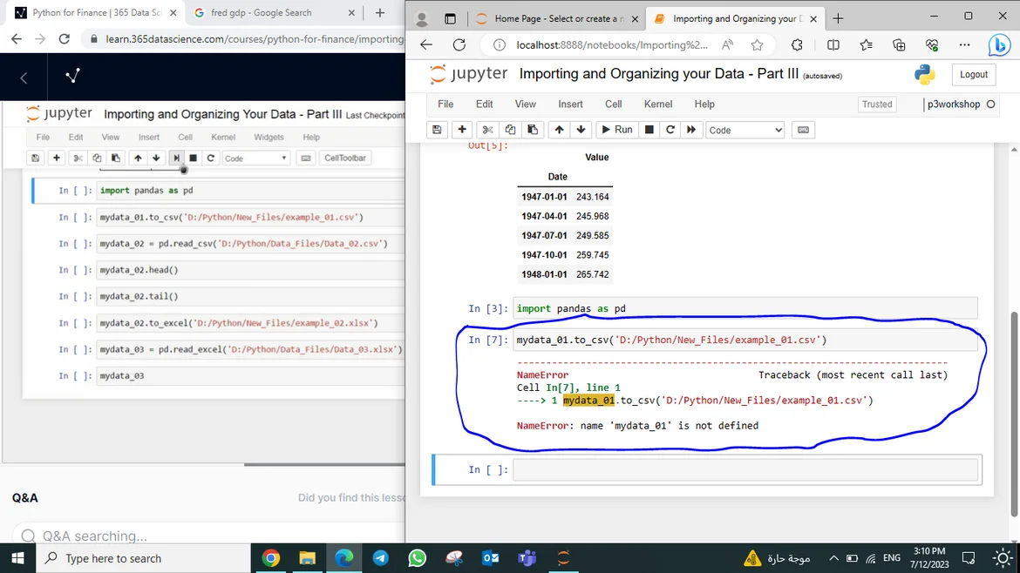Restart and rerun all with the fast-forward icon

[x=691, y=130]
